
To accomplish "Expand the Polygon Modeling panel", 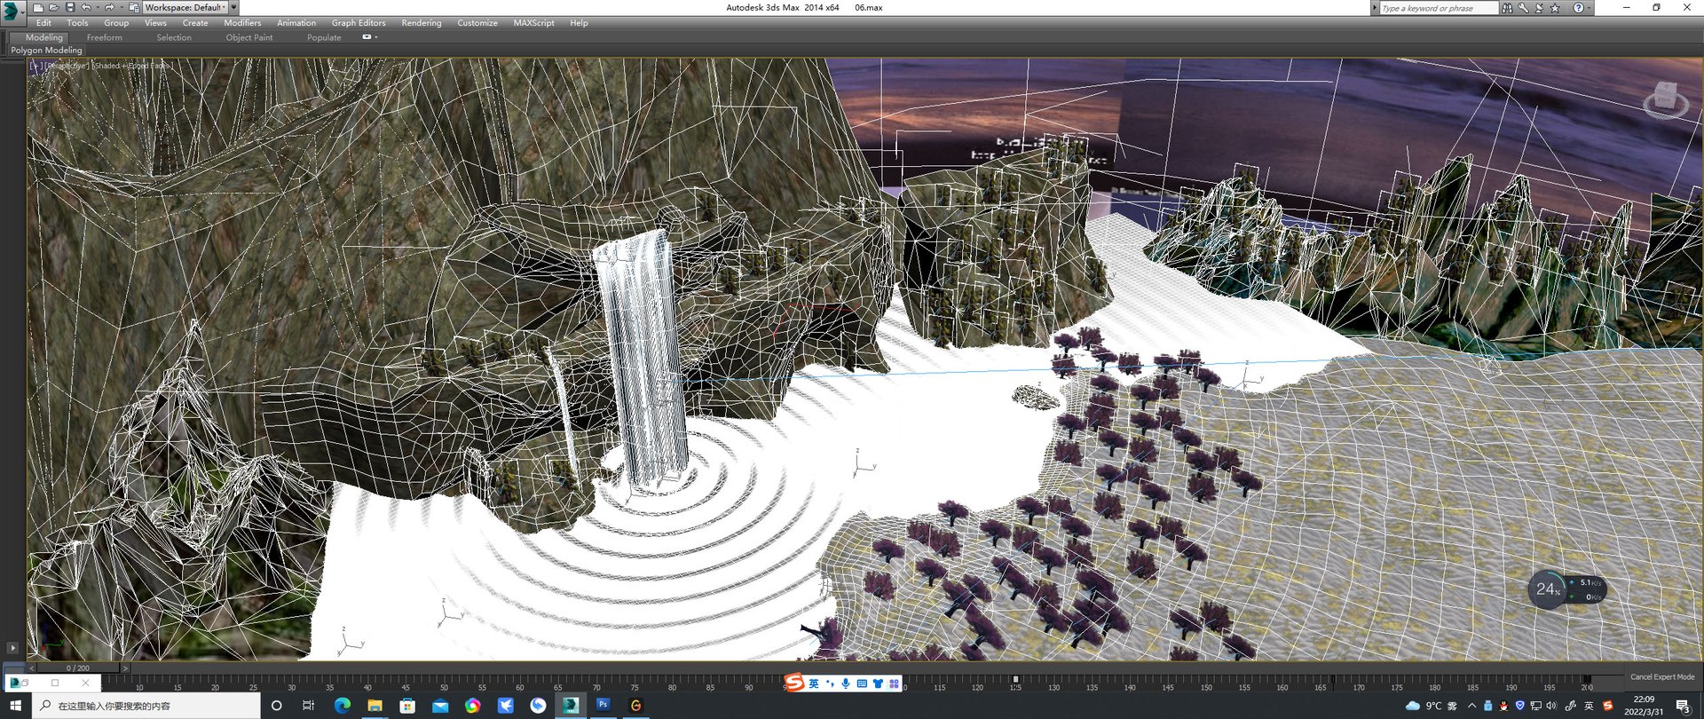I will coord(46,51).
